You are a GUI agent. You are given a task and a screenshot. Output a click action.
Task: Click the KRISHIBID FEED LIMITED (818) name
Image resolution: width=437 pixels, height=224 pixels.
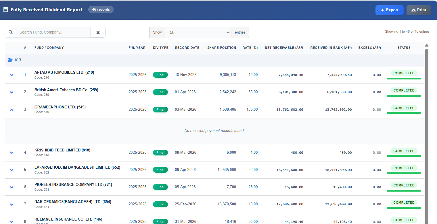tap(62, 150)
